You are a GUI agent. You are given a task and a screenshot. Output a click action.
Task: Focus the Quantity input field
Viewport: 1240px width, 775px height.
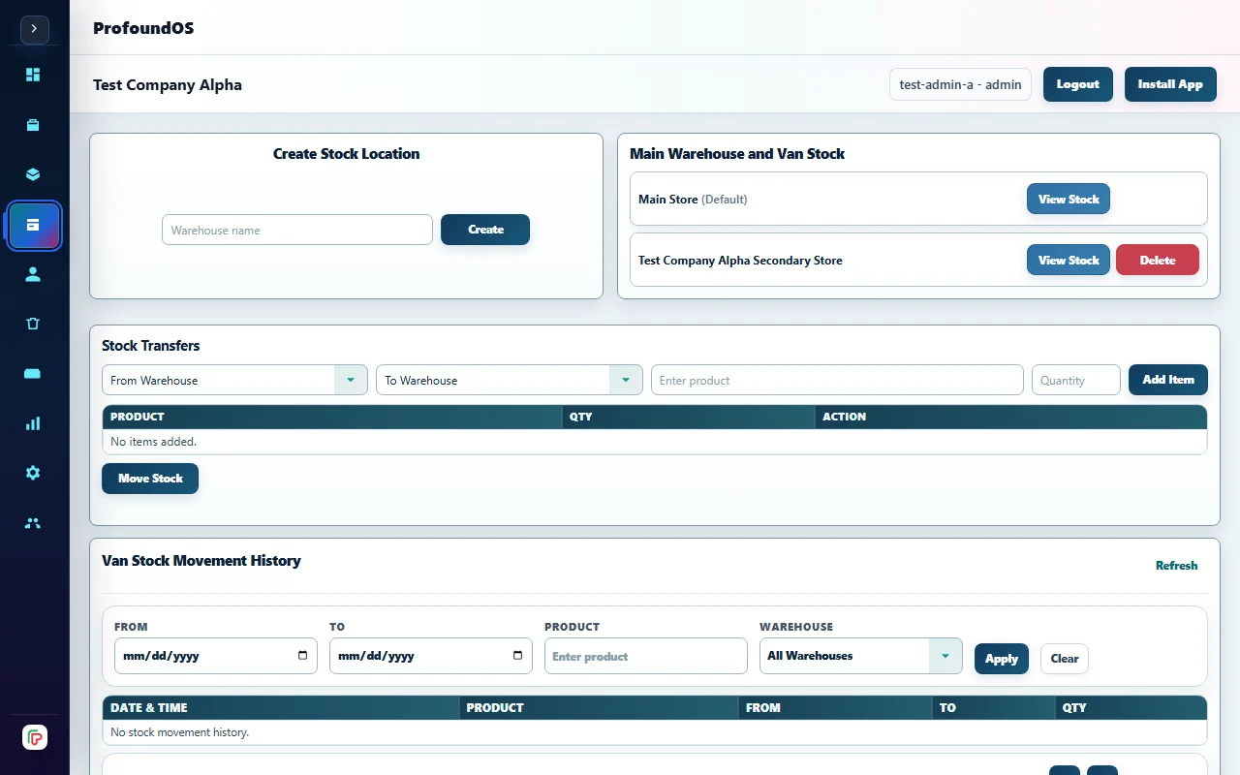point(1076,380)
